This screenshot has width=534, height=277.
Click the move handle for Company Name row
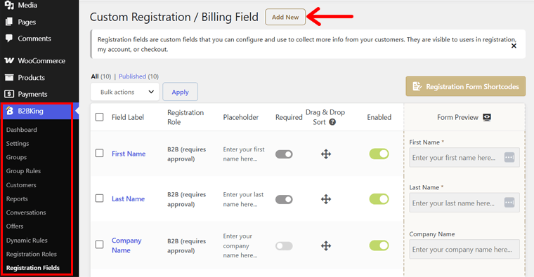(x=326, y=245)
